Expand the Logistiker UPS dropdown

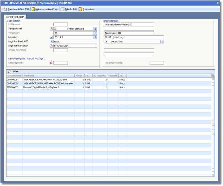coord(95,37)
